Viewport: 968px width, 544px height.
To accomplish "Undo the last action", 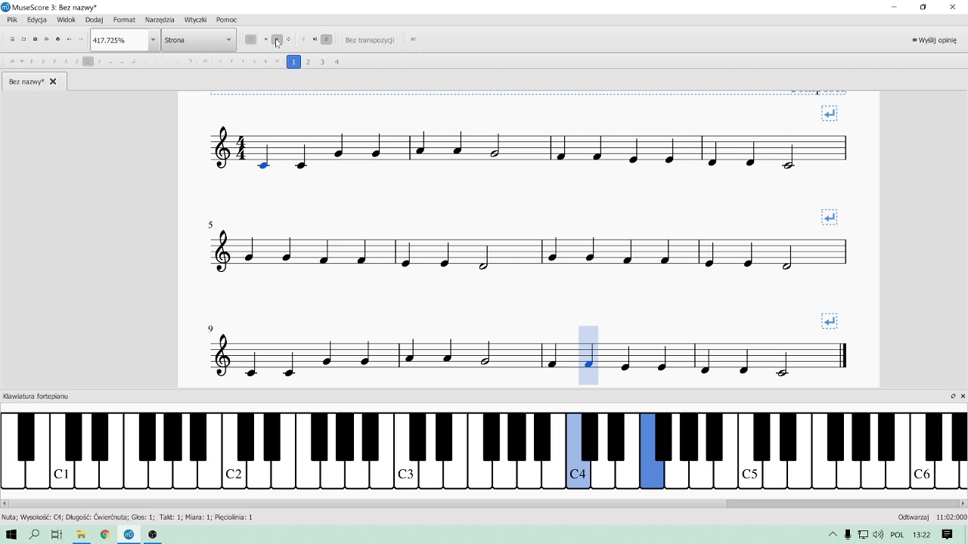I will [69, 39].
